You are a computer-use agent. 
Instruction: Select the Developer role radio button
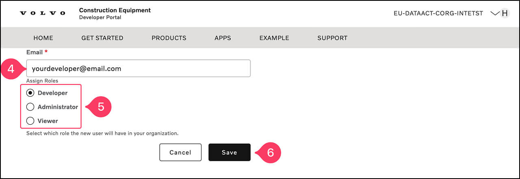(x=30, y=93)
